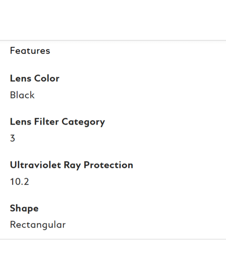This screenshot has width=226, height=275.
Task: Click the Features section heading
Action: (30, 51)
